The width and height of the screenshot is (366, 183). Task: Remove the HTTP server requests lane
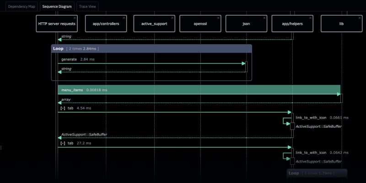tap(75, 18)
